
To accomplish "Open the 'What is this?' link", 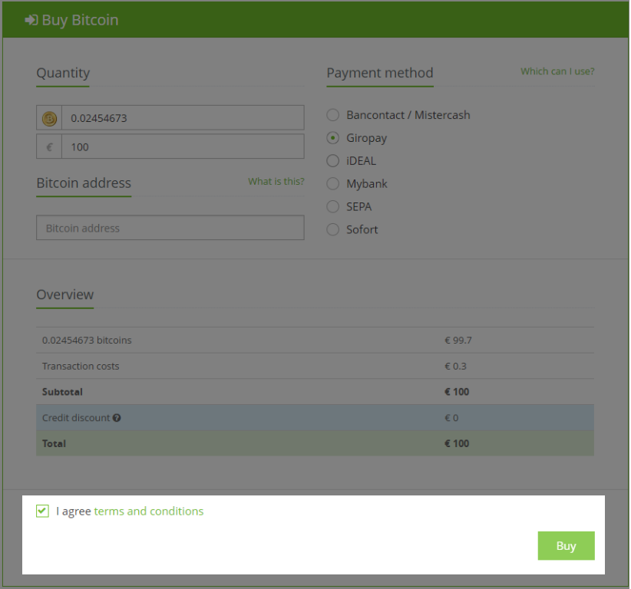I will [x=276, y=181].
